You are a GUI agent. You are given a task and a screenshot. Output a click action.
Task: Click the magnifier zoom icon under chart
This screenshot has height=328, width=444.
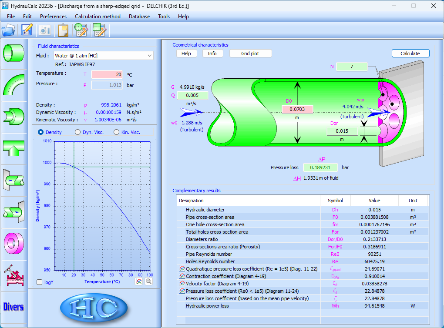[148, 281]
